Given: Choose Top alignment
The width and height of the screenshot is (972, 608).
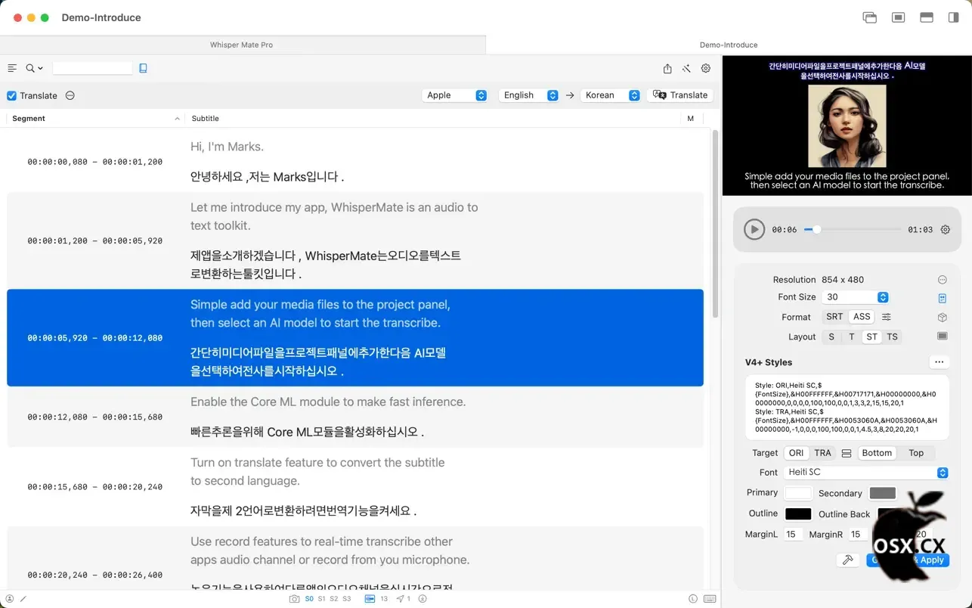Looking at the screenshot, I should [916, 453].
